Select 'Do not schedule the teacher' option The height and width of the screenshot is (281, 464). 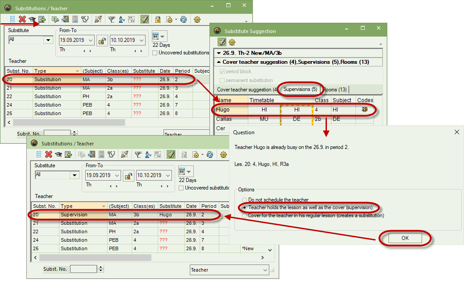[x=244, y=200]
